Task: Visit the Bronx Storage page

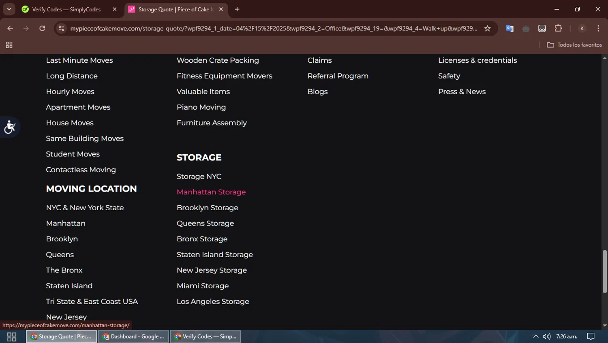Action: coord(202,239)
